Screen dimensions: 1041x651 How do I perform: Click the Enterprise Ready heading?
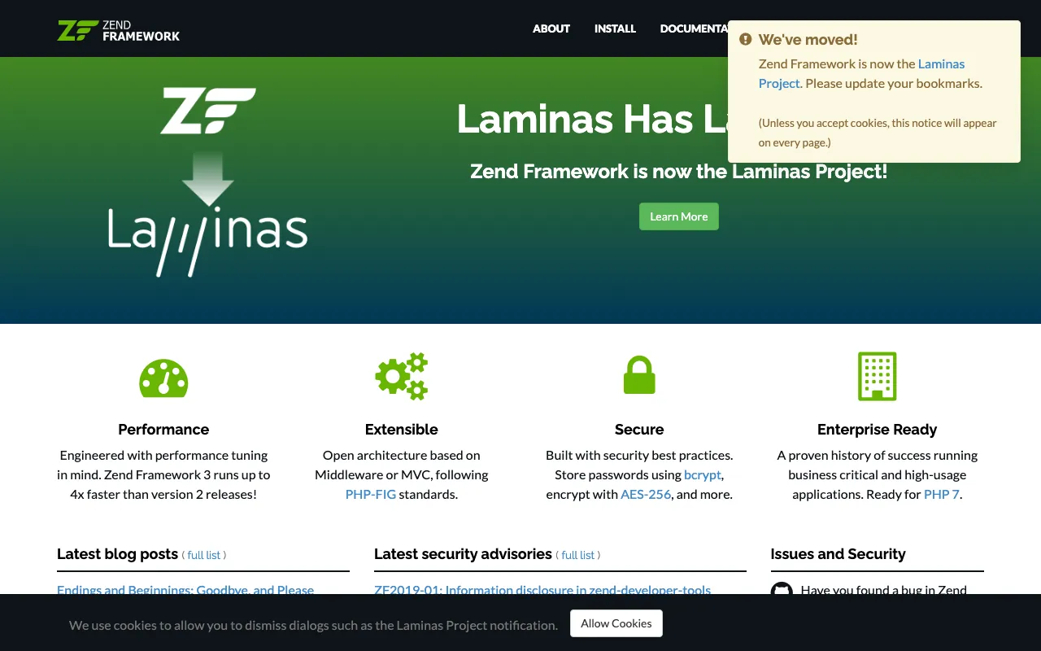click(x=877, y=430)
